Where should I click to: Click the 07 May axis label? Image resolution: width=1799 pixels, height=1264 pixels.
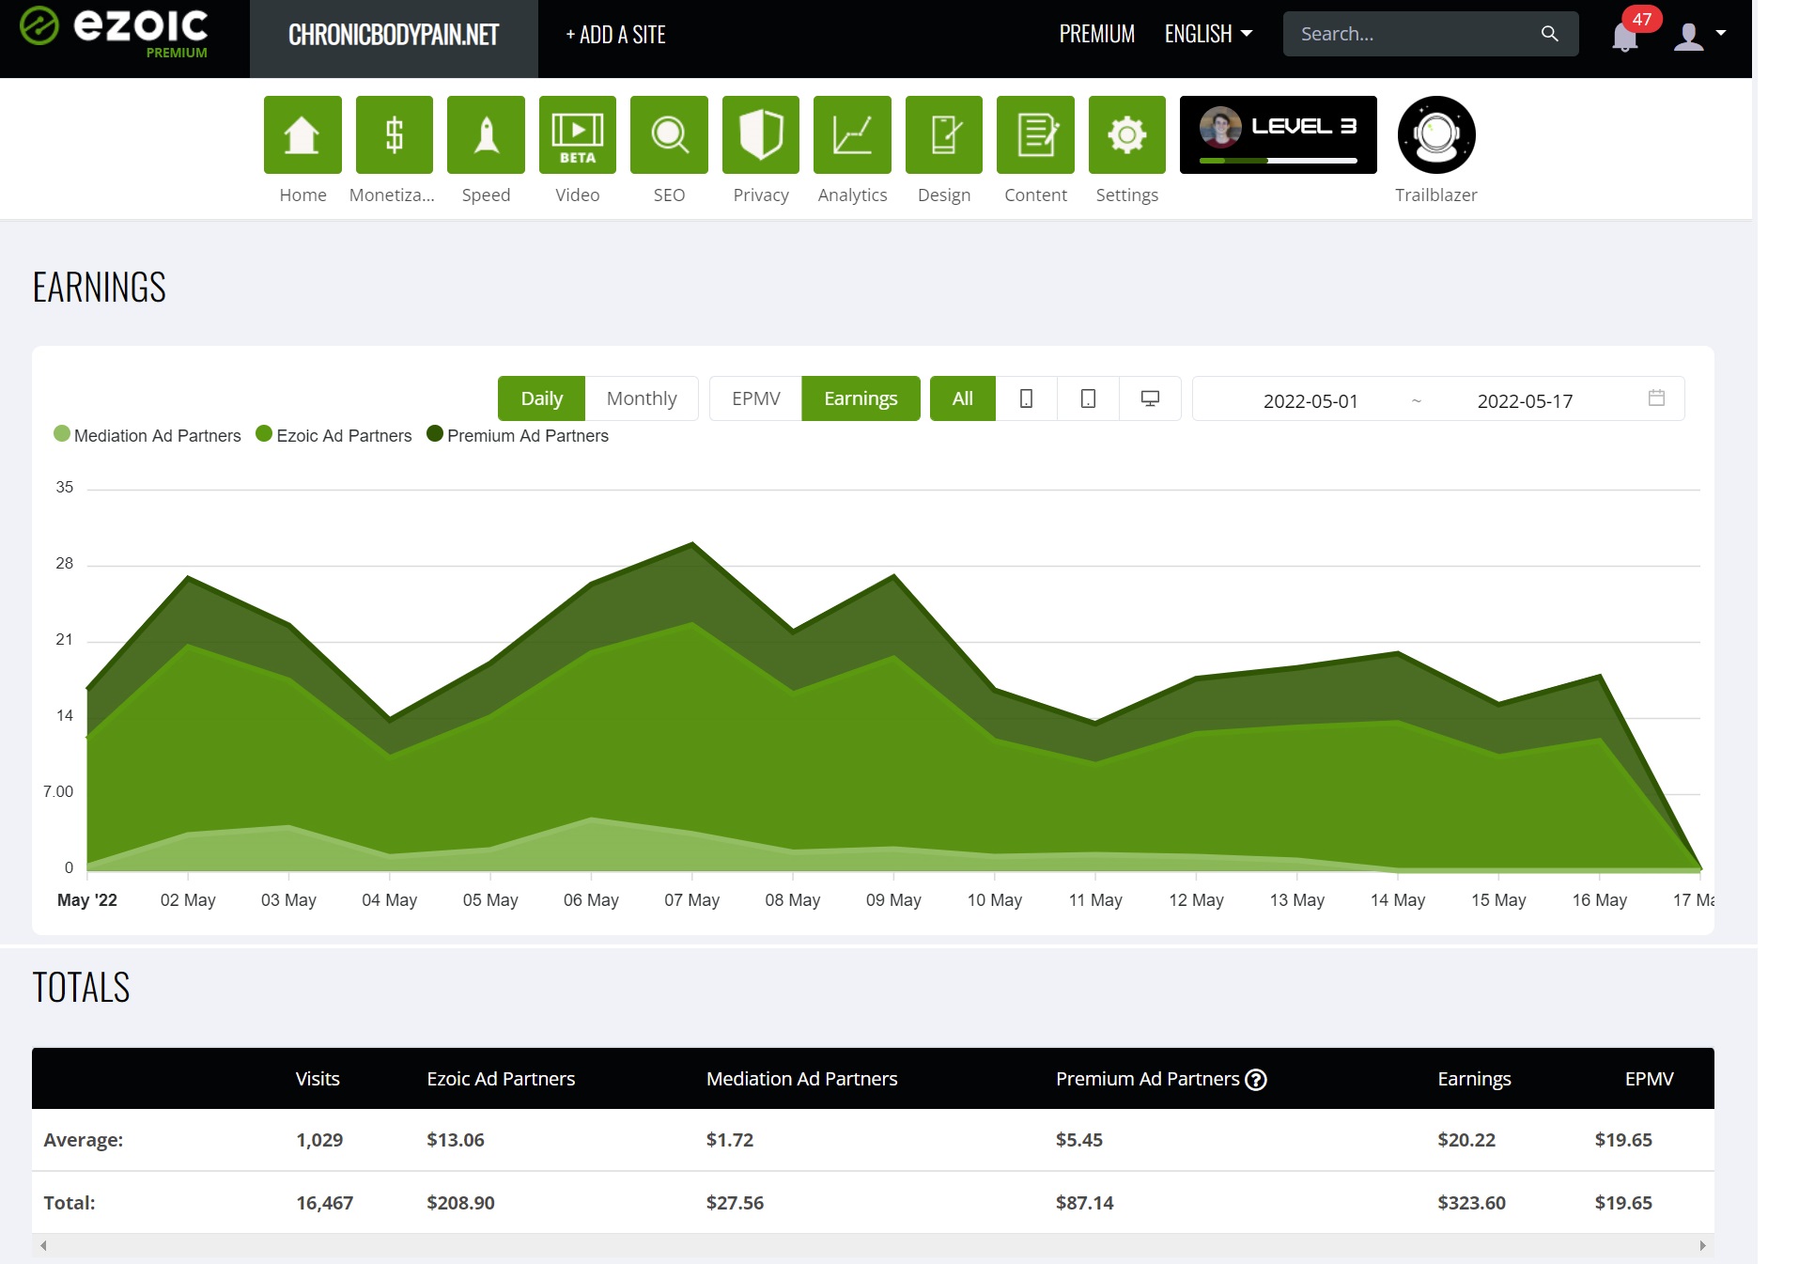point(691,900)
